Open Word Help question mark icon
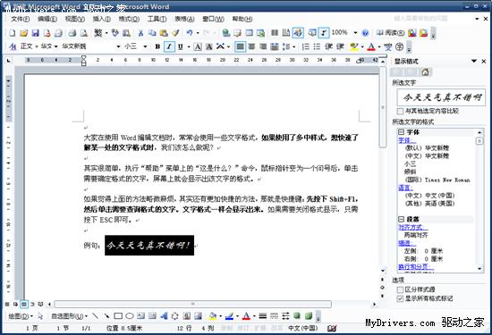This screenshot has height=335, width=492. click(365, 32)
